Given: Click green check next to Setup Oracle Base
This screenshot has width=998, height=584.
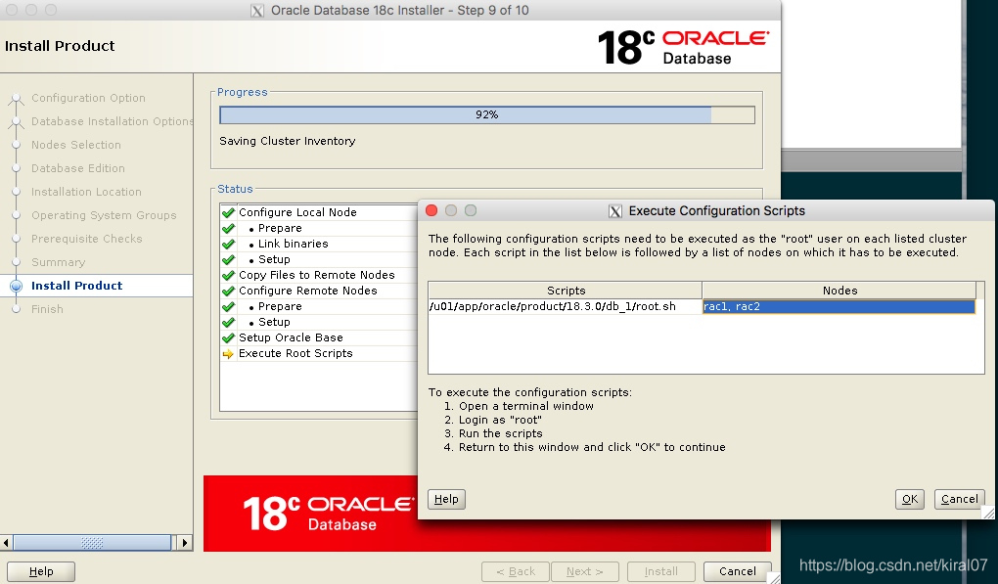Looking at the screenshot, I should 229,338.
